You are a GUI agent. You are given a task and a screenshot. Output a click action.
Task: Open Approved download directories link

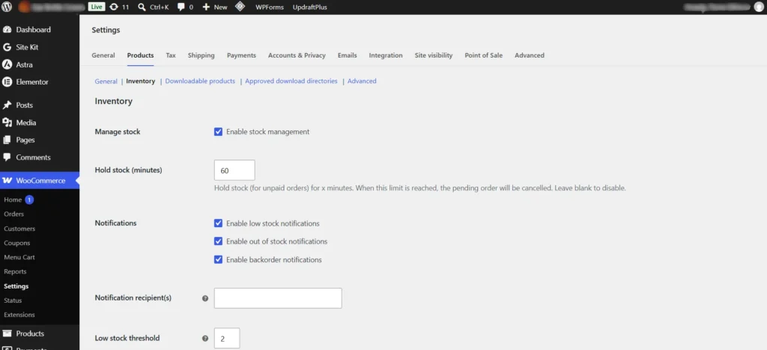click(291, 81)
